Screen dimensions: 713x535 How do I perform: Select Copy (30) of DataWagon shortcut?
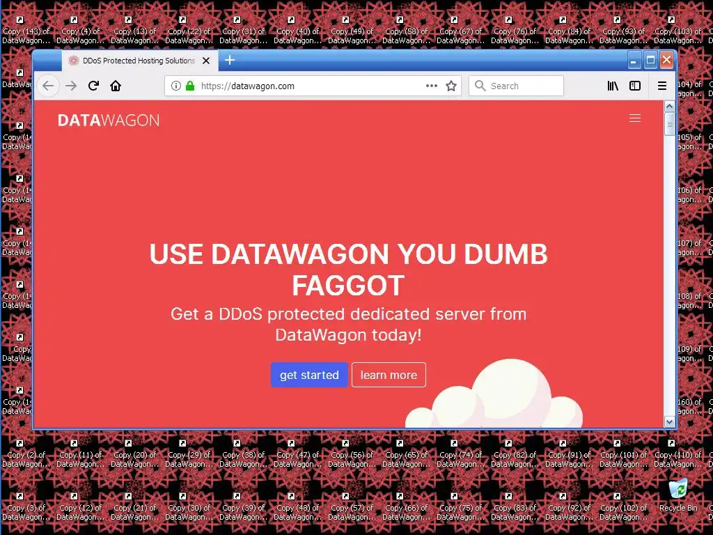point(189,507)
